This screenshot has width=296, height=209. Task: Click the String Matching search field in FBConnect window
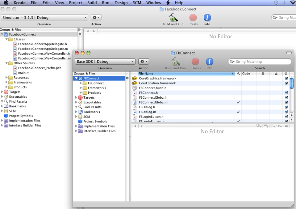260,62
